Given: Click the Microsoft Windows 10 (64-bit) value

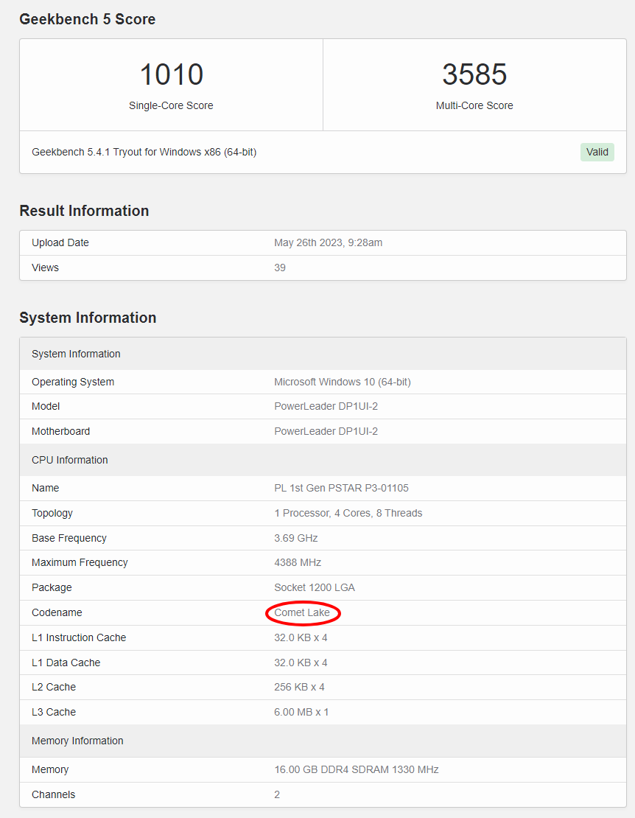Looking at the screenshot, I should pyautogui.click(x=343, y=382).
